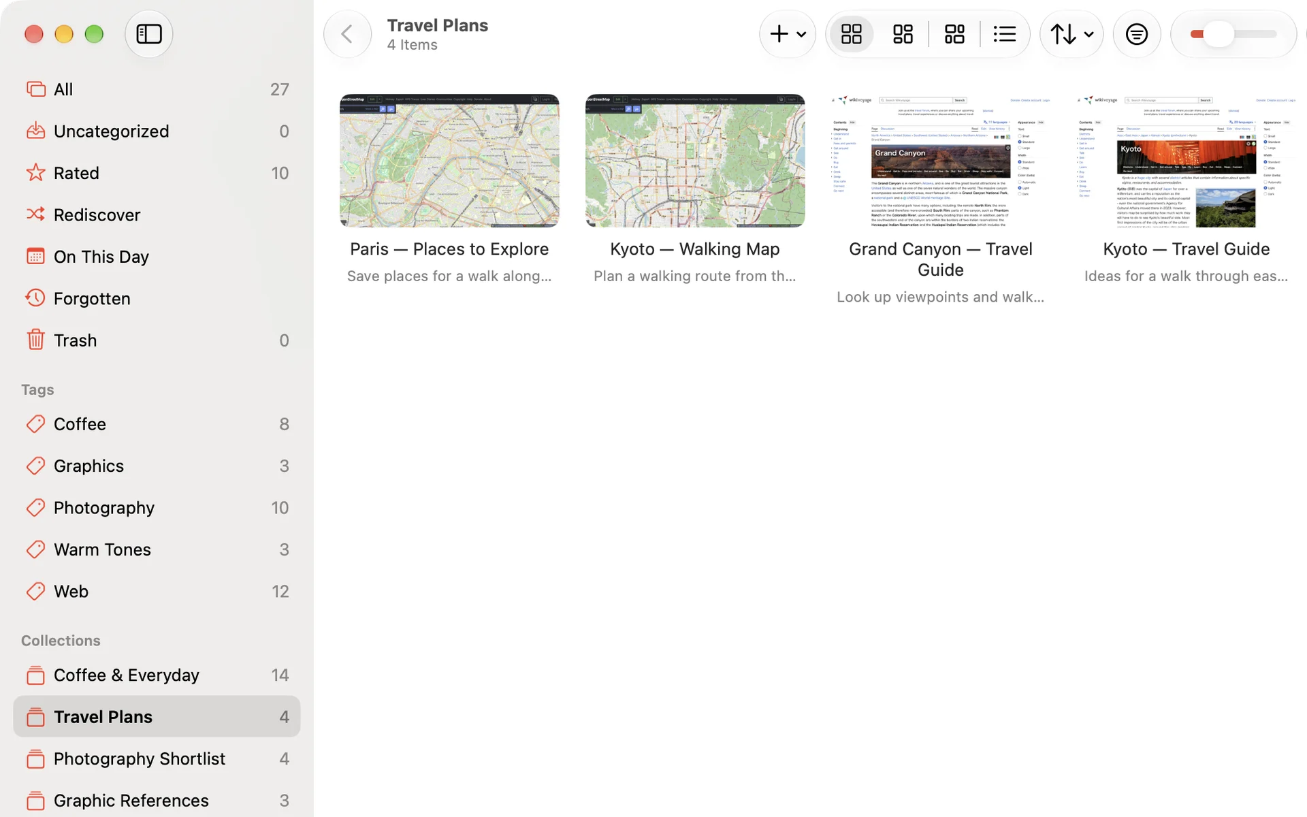This screenshot has height=817, width=1307.
Task: Click the Collections section header
Action: click(x=61, y=641)
